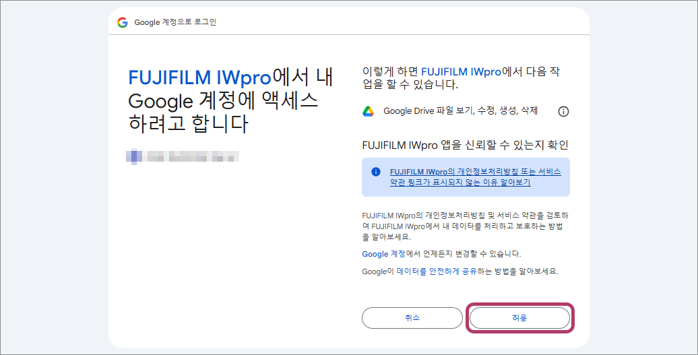Open the 데이터를 안전하게 공유 link
This screenshot has width=698, height=355.
point(437,271)
